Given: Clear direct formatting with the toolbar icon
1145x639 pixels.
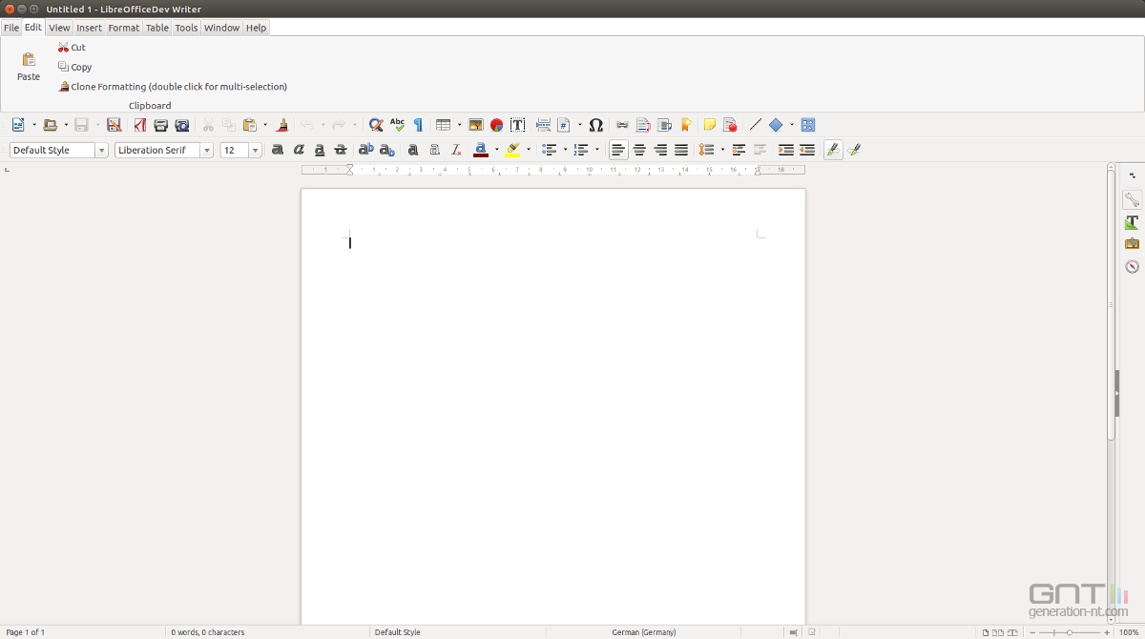Looking at the screenshot, I should tap(456, 150).
